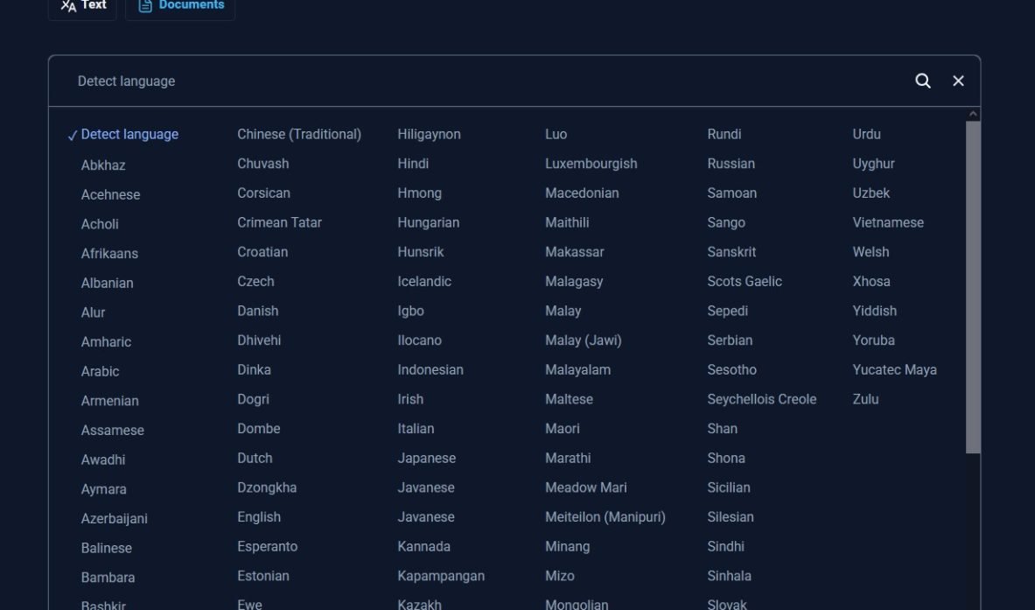The height and width of the screenshot is (610, 1035).
Task: Pick Sanskrit language
Action: pos(731,252)
